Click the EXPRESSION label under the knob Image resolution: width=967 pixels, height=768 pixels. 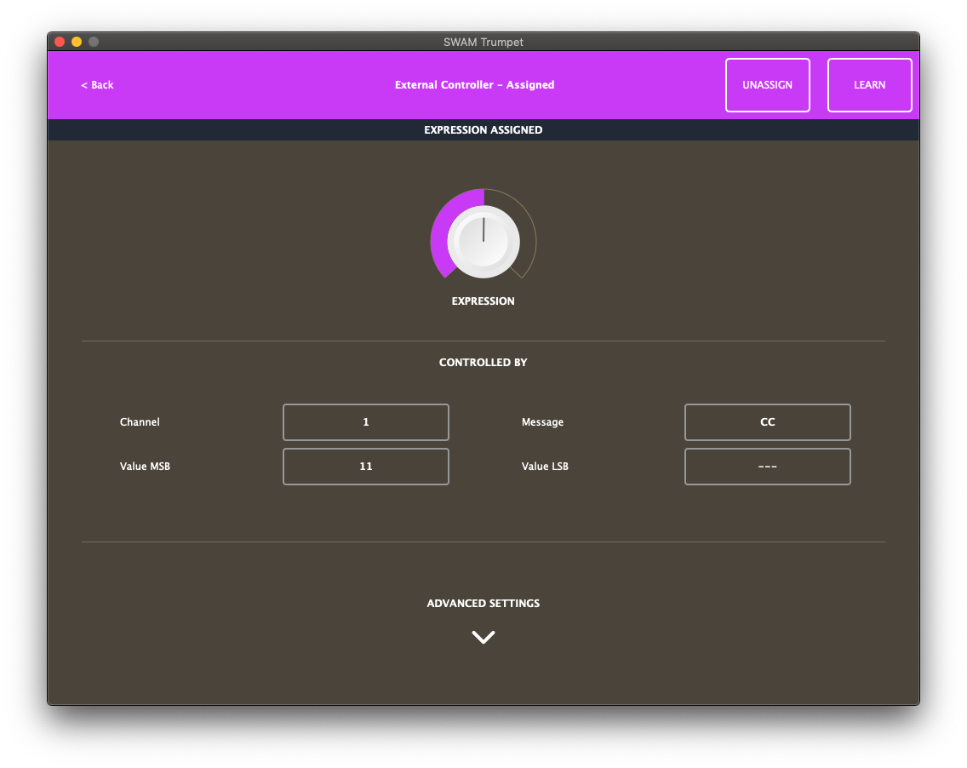tap(483, 301)
